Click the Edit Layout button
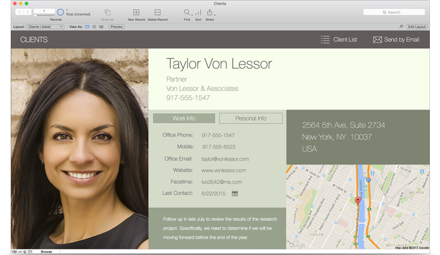The height and width of the screenshot is (255, 440). (417, 27)
